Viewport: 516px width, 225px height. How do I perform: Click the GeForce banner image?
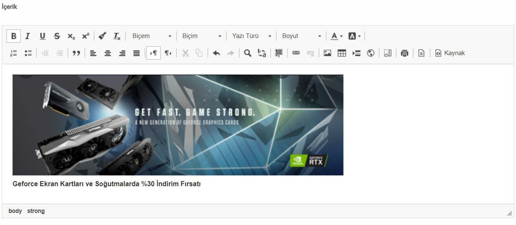178,125
